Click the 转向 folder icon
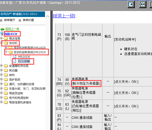This screenshot has width=152, height=130. [6, 75]
